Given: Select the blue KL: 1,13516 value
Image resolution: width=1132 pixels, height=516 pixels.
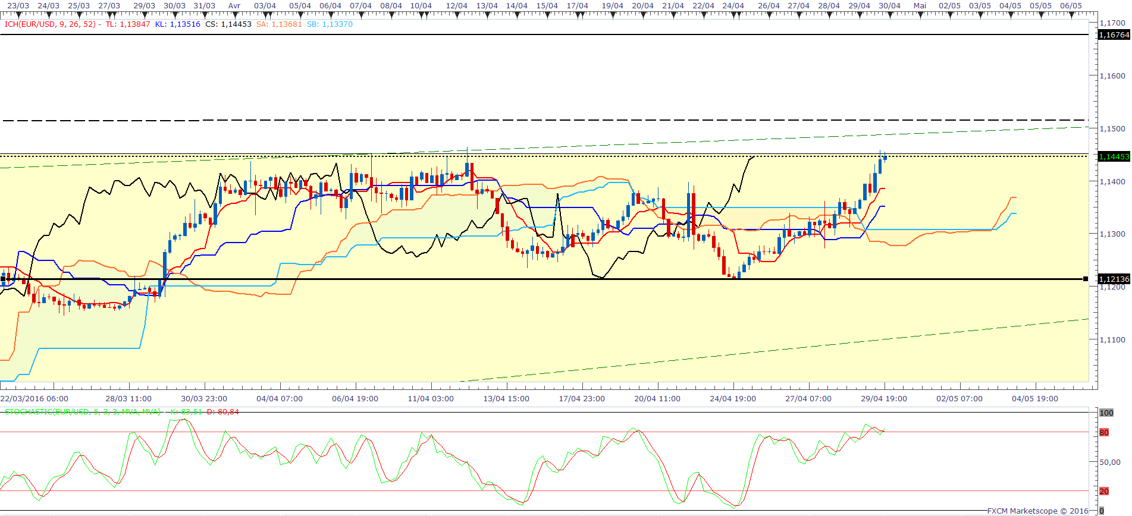Looking at the screenshot, I should [x=177, y=24].
